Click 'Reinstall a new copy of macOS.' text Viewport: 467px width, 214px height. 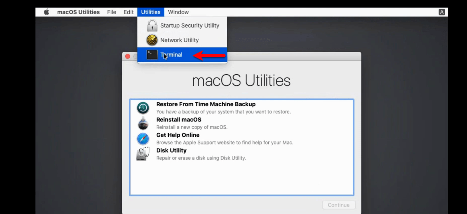(x=192, y=127)
